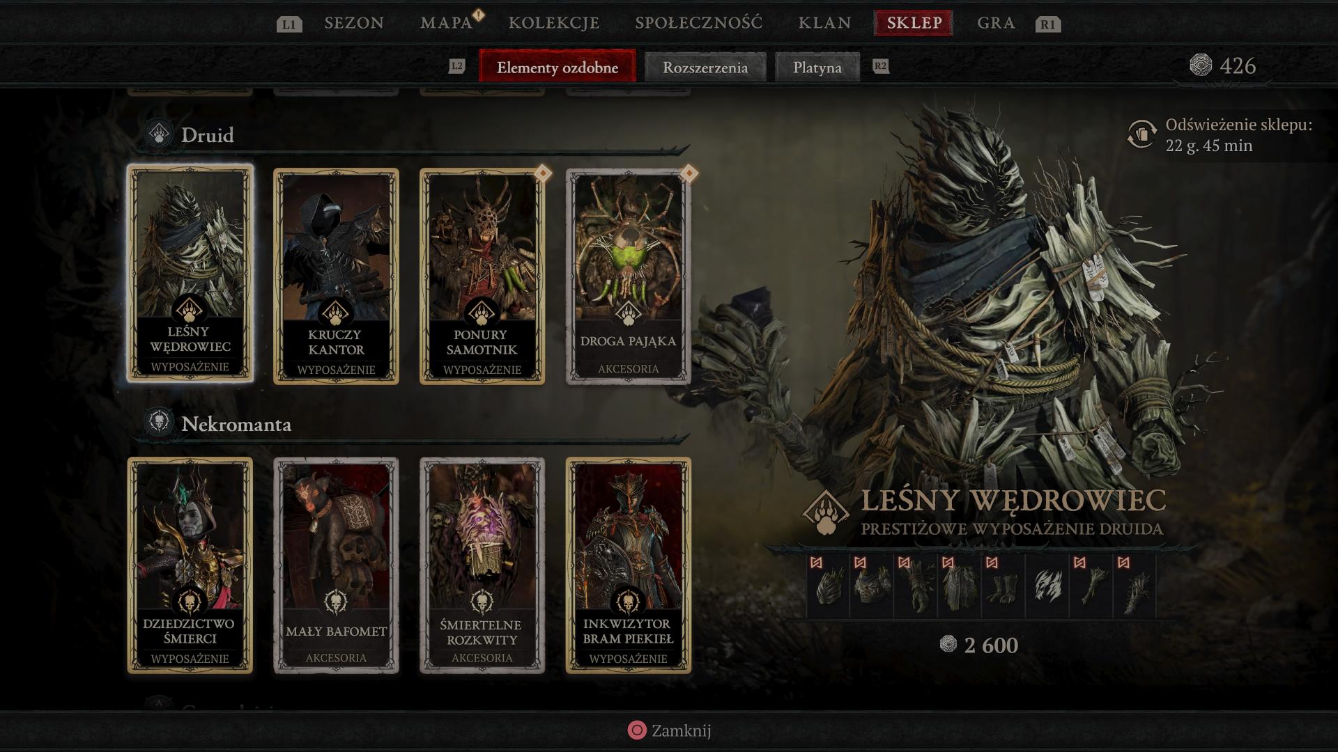Screen dimensions: 1338x752
Task: Click the circle button icon beside Zamknij
Action: tap(636, 730)
